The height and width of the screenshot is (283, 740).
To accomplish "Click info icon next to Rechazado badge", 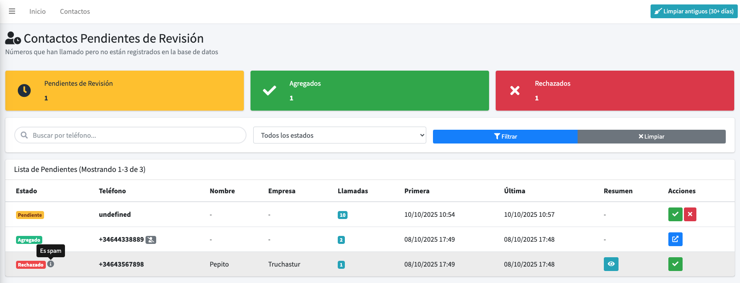I will pyautogui.click(x=51, y=264).
